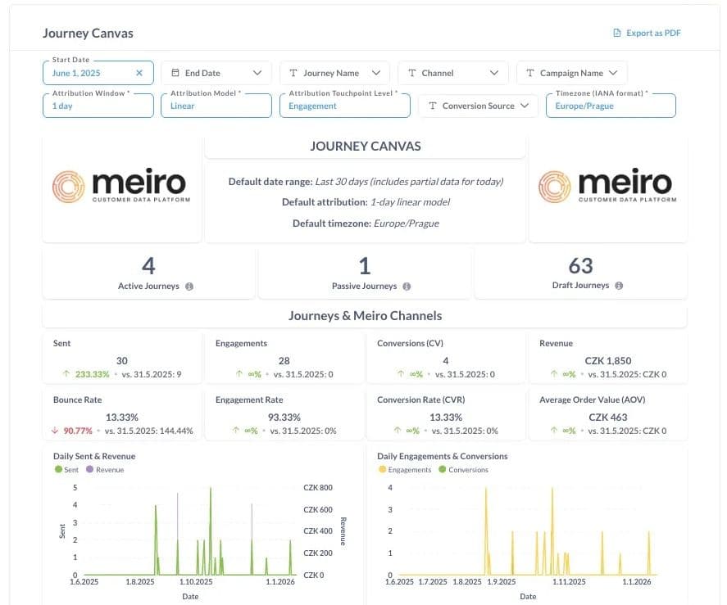Expand the End Date dropdown
The image size is (727, 605).
click(257, 73)
